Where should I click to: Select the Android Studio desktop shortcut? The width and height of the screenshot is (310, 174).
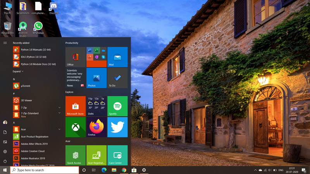pos(23,29)
